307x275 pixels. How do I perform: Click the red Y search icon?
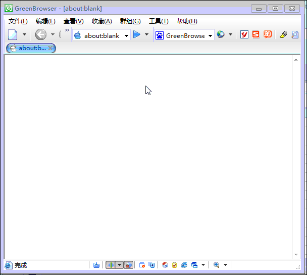pos(244,34)
